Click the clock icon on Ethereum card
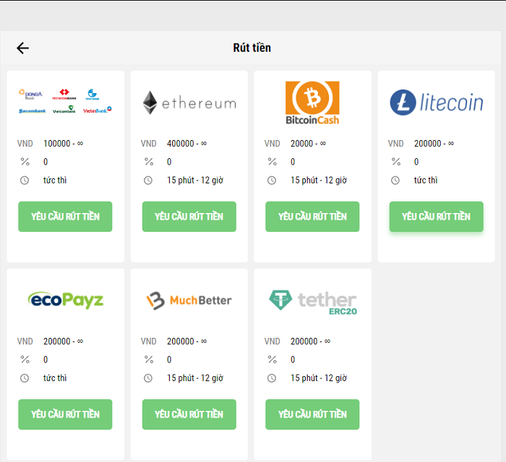Viewport: 506px width, 462px height. pos(148,180)
